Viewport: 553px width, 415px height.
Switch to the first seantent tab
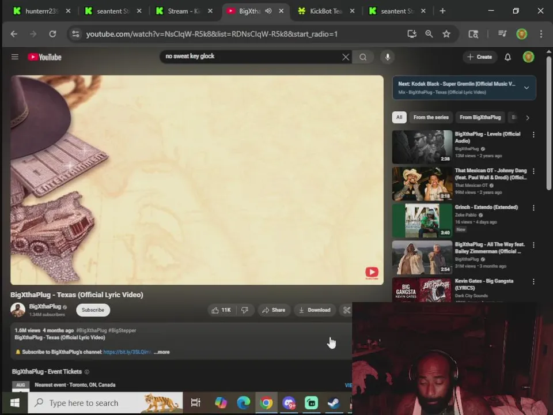pyautogui.click(x=112, y=12)
